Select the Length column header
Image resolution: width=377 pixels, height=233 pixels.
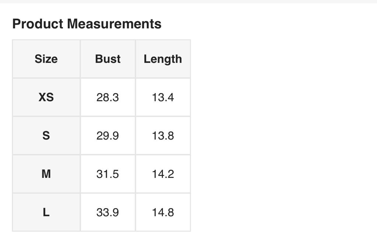point(163,59)
